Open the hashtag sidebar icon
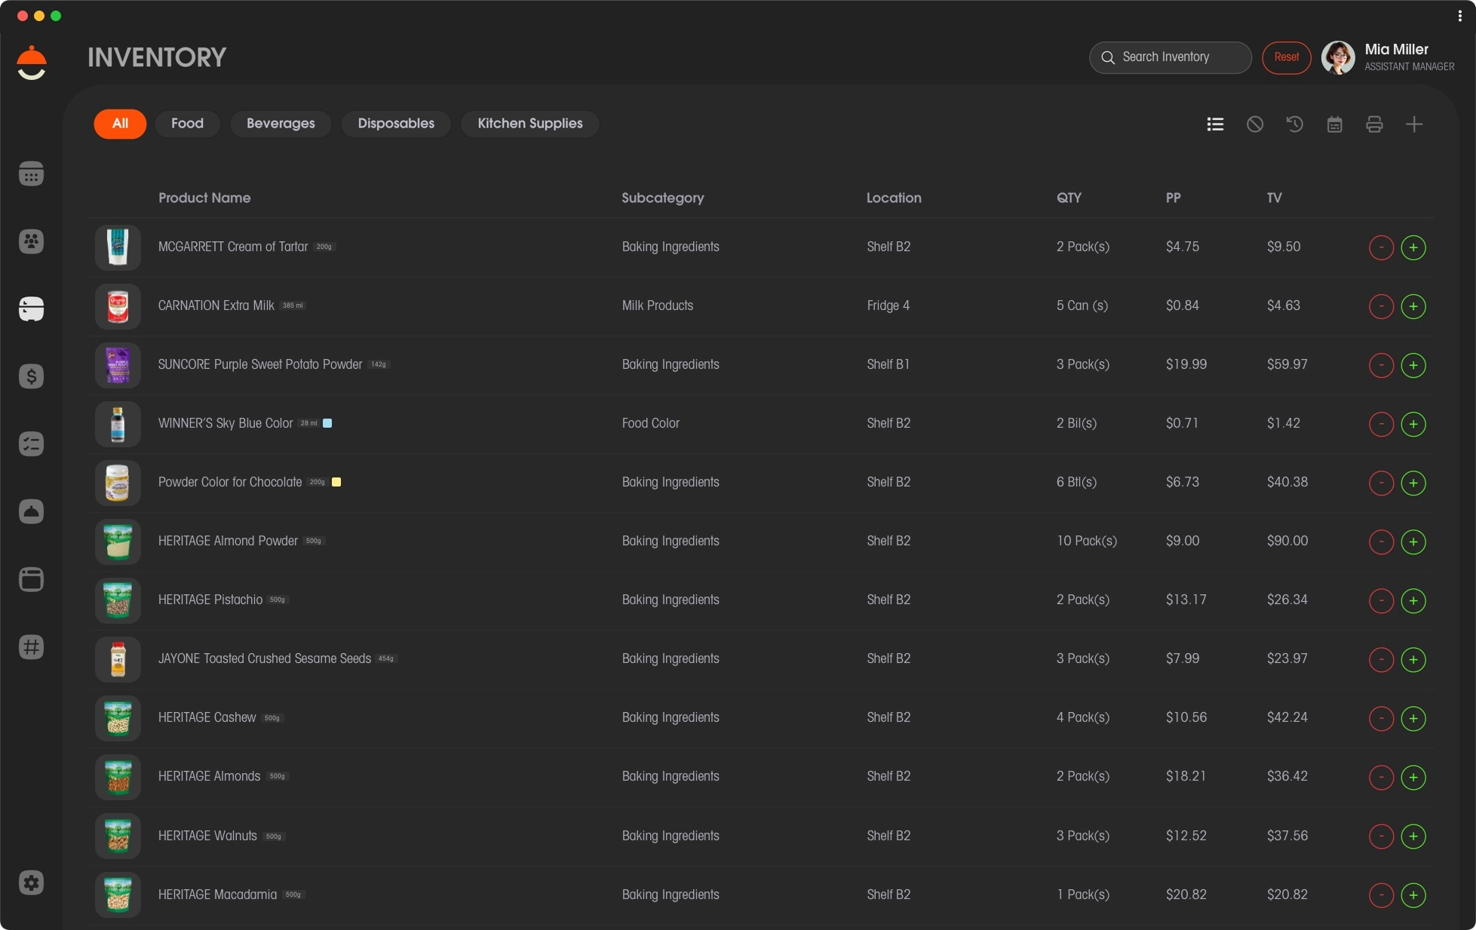The width and height of the screenshot is (1476, 930). pos(31,646)
